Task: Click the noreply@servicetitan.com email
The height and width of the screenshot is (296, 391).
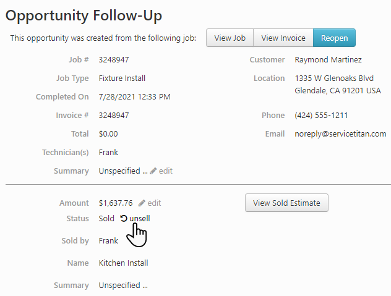Action: (x=340, y=133)
